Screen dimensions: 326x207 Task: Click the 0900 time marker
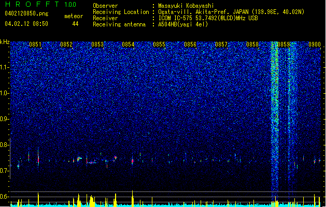point(315,45)
